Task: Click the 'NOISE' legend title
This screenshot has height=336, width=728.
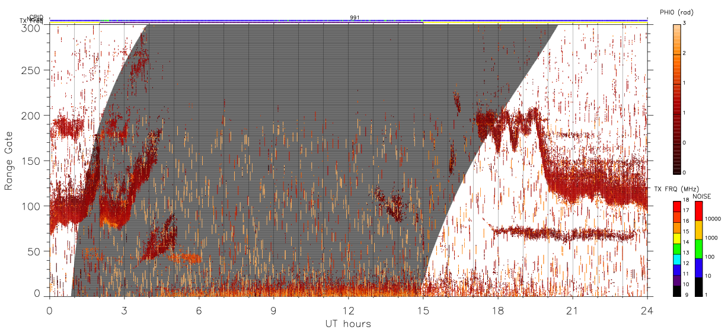Action: click(702, 196)
